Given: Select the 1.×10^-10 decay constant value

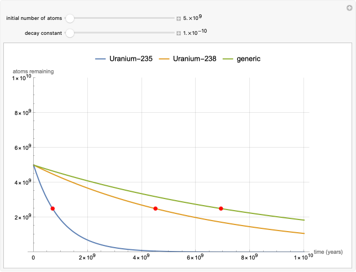Looking at the screenshot, I should (195, 33).
